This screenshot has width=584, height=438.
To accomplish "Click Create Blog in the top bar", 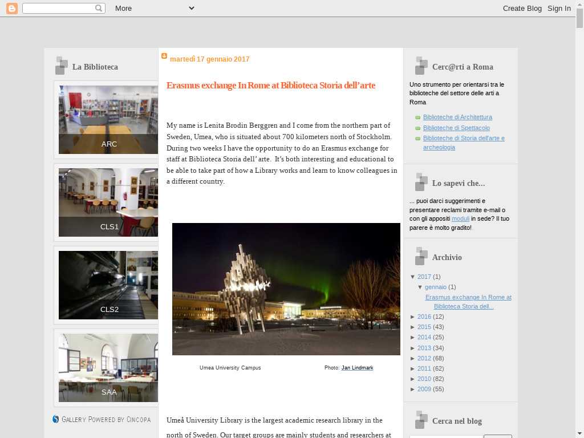I will (x=522, y=8).
